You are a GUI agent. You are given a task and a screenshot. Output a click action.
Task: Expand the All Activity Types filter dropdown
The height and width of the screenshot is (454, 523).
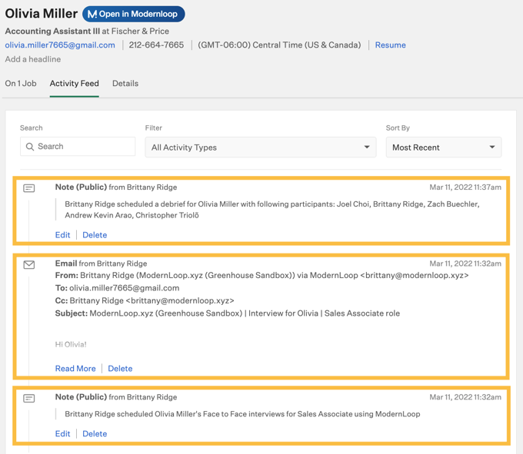tap(260, 147)
